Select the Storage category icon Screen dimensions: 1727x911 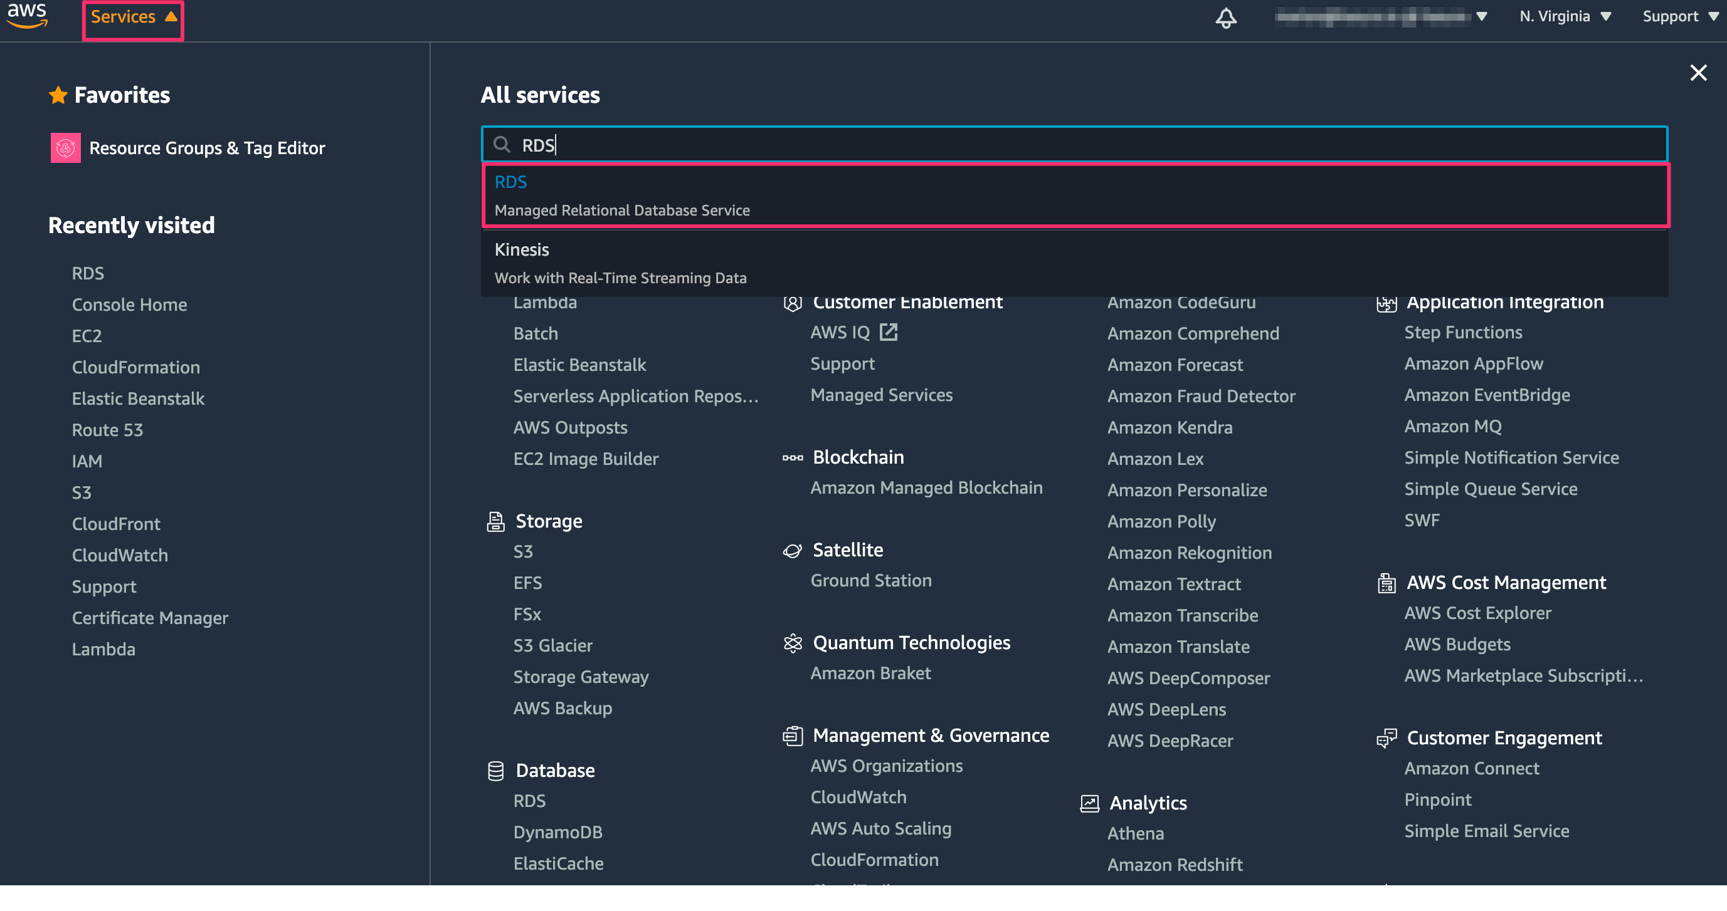495,521
